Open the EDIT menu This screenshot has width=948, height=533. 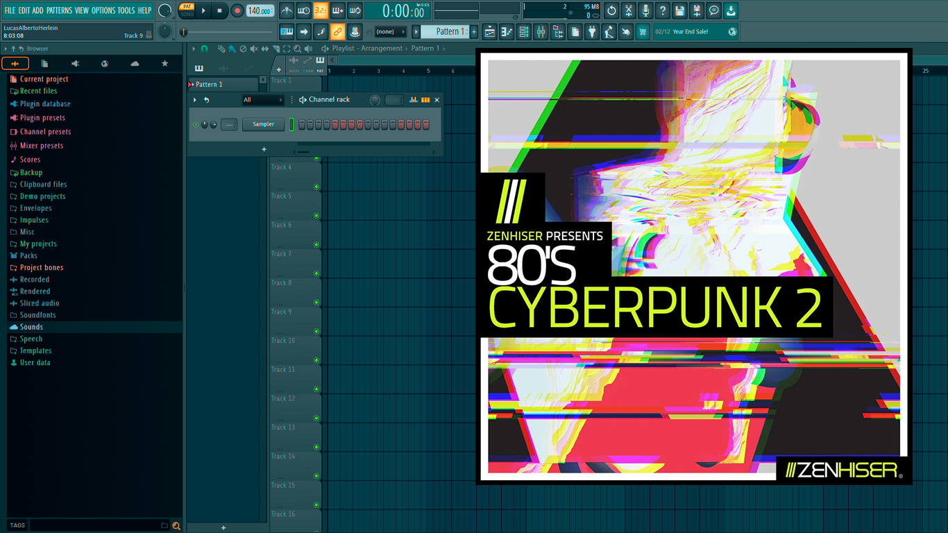pos(24,10)
